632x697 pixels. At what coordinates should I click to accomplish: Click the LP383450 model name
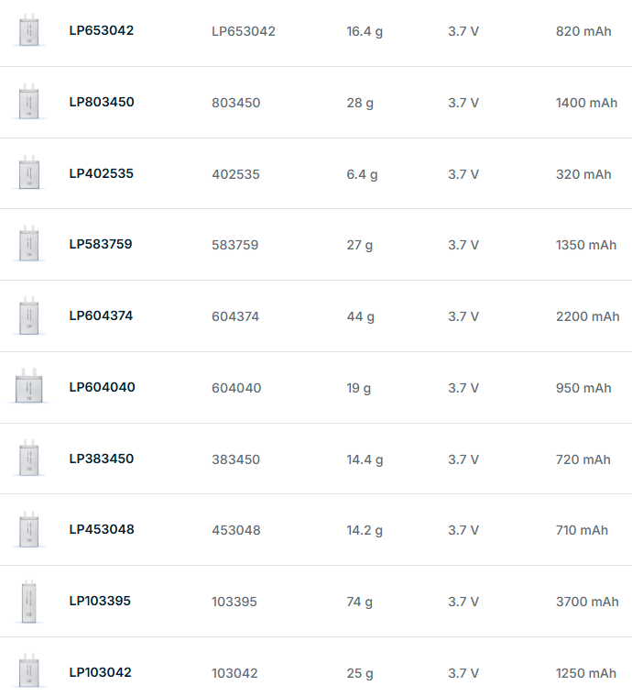pyautogui.click(x=101, y=459)
